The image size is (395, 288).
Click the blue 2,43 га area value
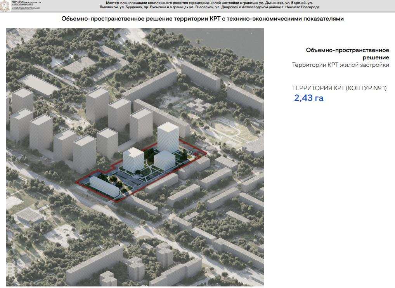308,98
